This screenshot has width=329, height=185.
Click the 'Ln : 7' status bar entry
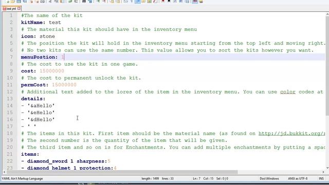point(196,178)
